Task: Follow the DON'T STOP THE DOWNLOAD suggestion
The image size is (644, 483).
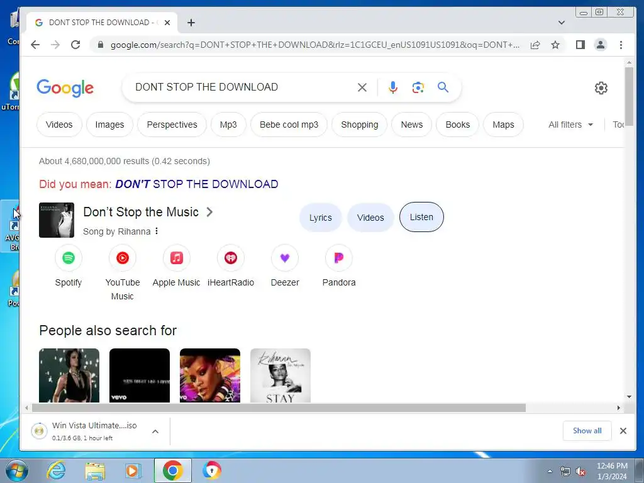Action: (x=197, y=184)
